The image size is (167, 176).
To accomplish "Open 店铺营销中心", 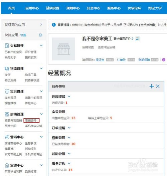I will pyautogui.click(x=13, y=143).
